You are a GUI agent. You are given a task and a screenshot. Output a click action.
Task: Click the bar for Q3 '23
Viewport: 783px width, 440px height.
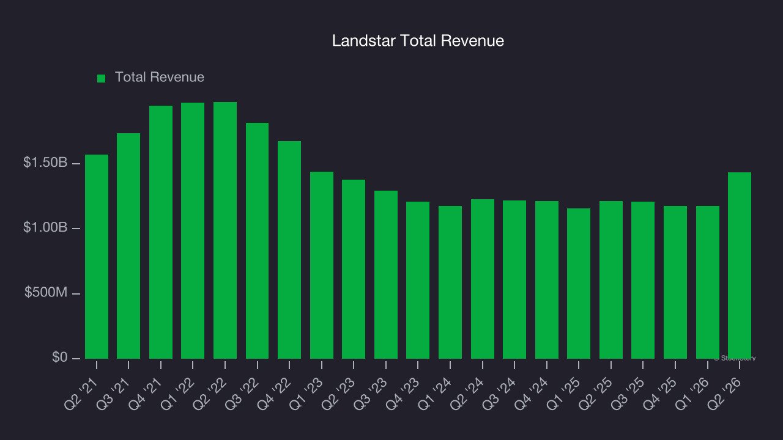point(386,274)
